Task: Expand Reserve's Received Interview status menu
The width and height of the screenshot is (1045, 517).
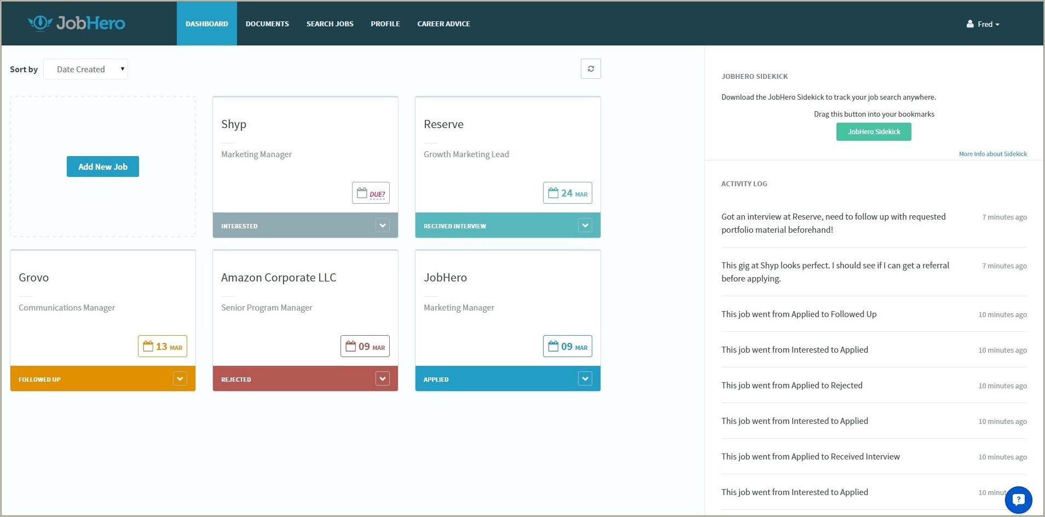Action: pyautogui.click(x=585, y=226)
